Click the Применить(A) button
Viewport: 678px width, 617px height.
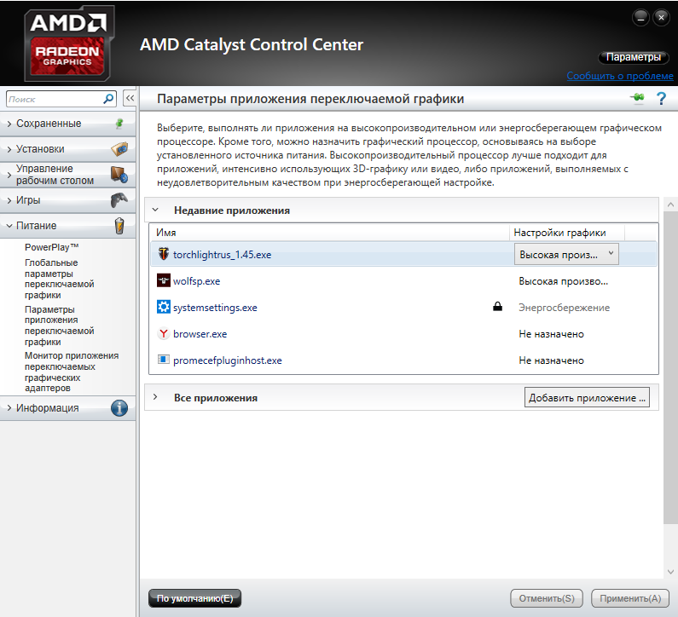pos(630,598)
